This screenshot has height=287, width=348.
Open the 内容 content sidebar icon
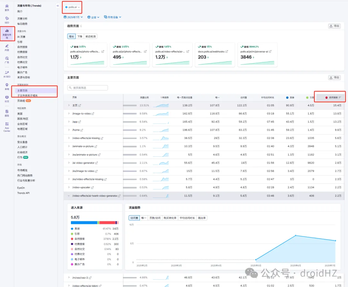pyautogui.click(x=7, y=48)
